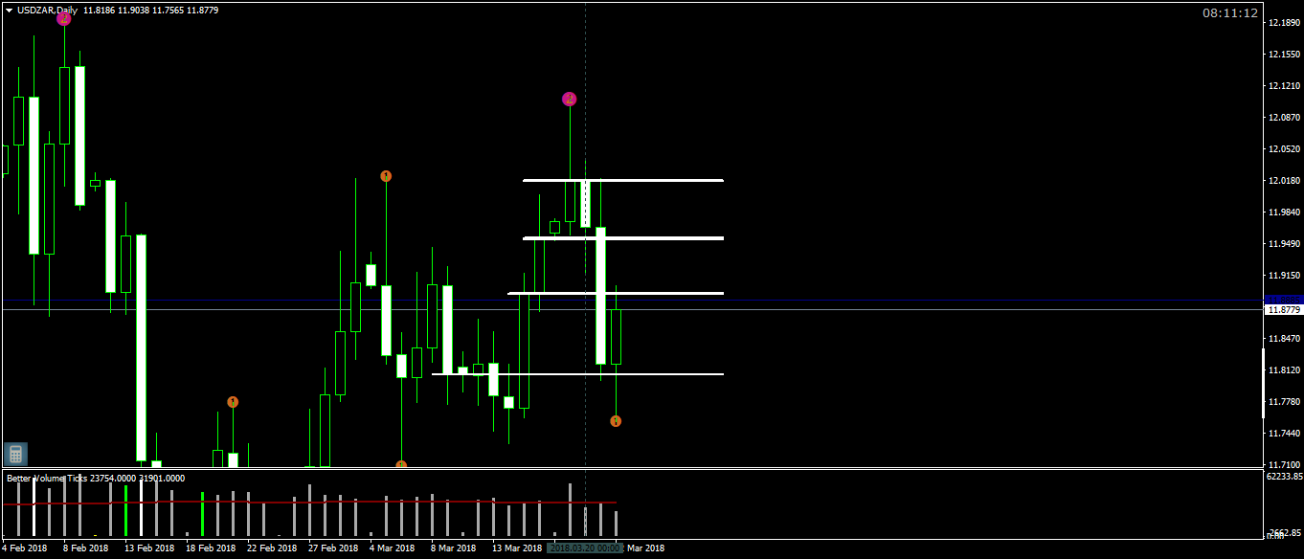Select the white horizontal line near 11.8100
Viewport: 1304px width, 559px height.
click(577, 373)
